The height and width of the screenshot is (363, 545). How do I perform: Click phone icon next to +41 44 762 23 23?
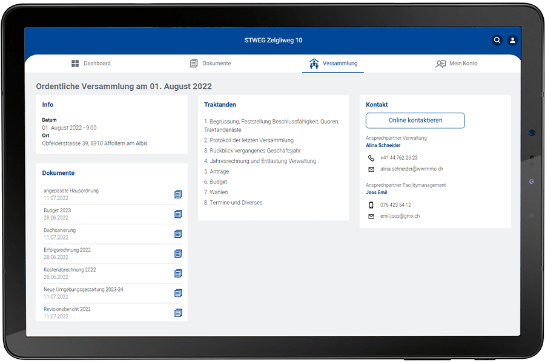[x=371, y=158]
